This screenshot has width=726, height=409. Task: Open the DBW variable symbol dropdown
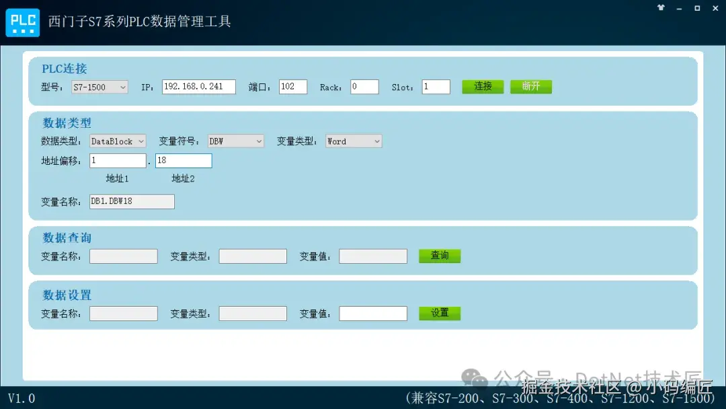236,141
